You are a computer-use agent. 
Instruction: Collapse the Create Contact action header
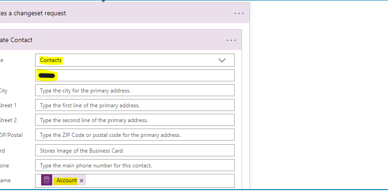115,40
